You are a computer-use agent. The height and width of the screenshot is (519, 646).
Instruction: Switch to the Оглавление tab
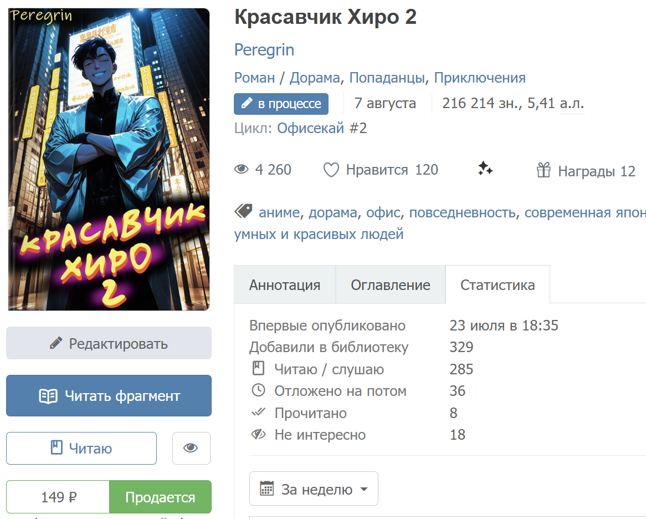click(x=391, y=285)
